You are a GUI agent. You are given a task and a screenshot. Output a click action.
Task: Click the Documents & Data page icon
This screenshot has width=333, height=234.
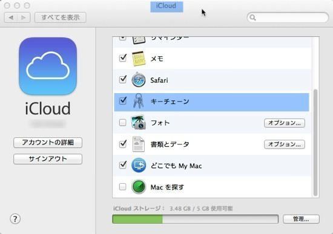pos(139,144)
